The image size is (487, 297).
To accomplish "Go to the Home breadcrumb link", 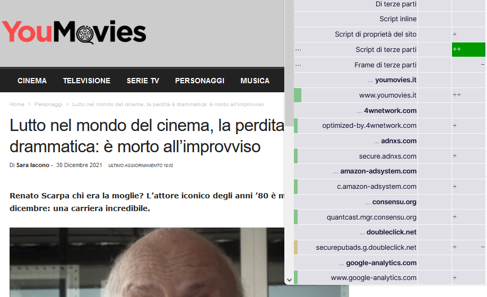I will 17,104.
